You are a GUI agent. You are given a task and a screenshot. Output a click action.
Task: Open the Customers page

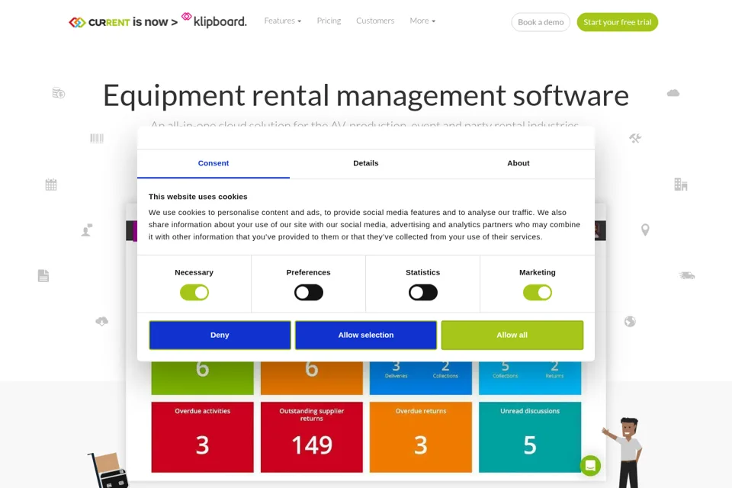[x=375, y=21]
